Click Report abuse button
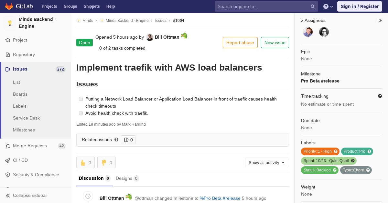Image resolution: width=388 pixels, height=203 pixels. tap(240, 43)
